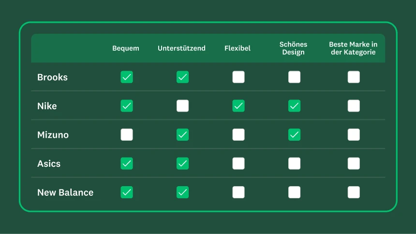Untick Unterstützend for Mizuno
The height and width of the screenshot is (234, 416).
pos(182,134)
